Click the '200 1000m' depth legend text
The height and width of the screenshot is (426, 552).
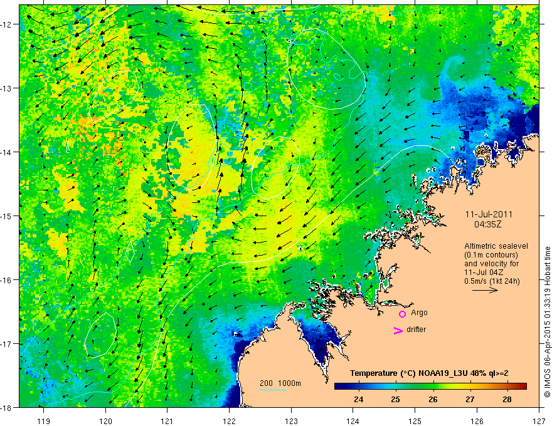click(x=280, y=383)
